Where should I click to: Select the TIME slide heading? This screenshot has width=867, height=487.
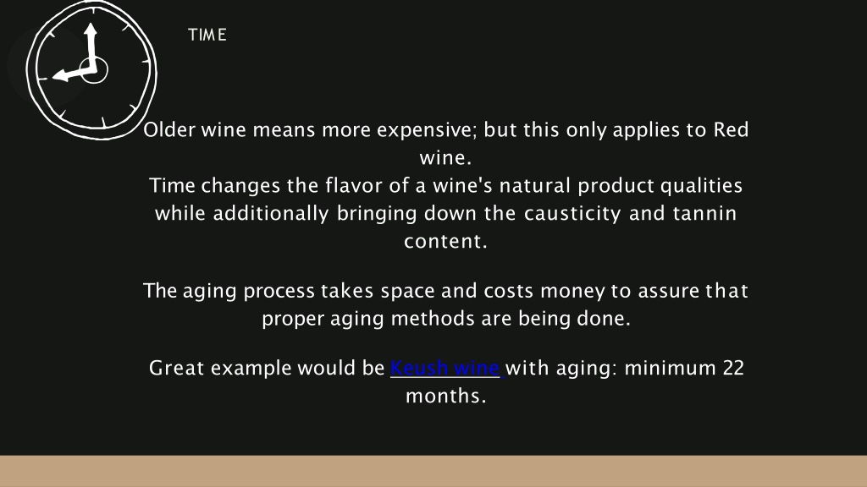pos(207,35)
